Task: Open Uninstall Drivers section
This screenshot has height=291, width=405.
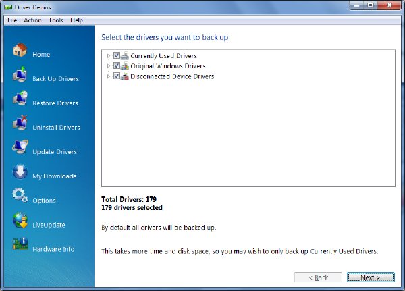Action: coord(56,128)
